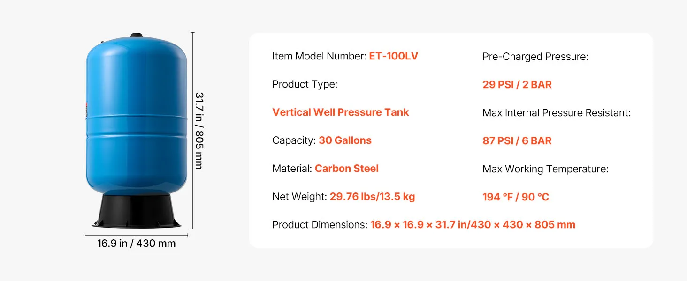Image resolution: width=687 pixels, height=281 pixels.
Task: Select the Vertical Well Pressure Tank text
Action: click(340, 112)
